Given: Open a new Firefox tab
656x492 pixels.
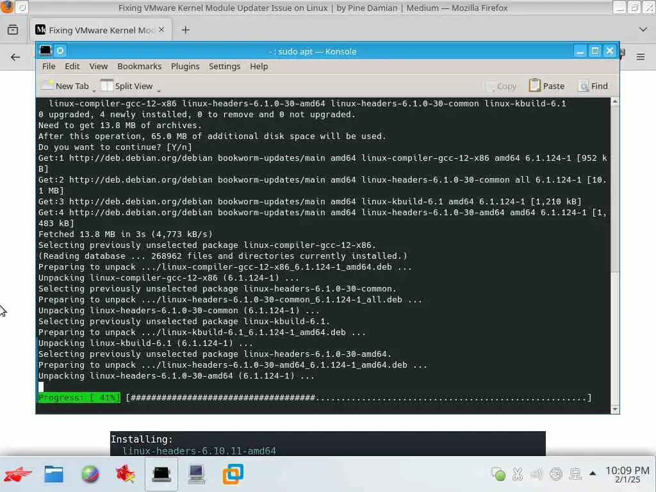Looking at the screenshot, I should (x=185, y=29).
